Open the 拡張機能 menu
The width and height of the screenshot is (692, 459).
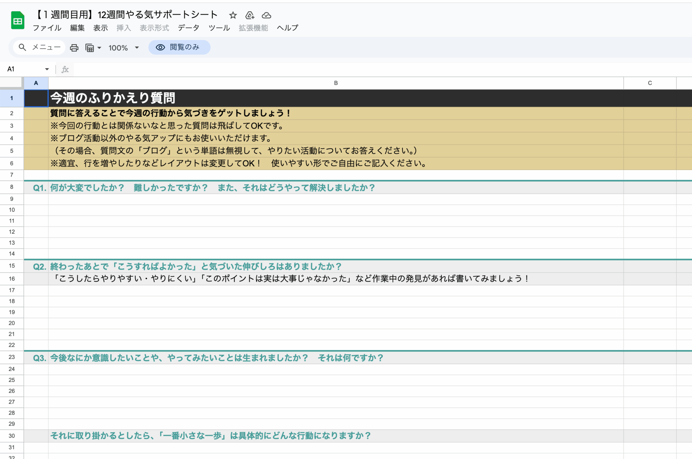253,28
